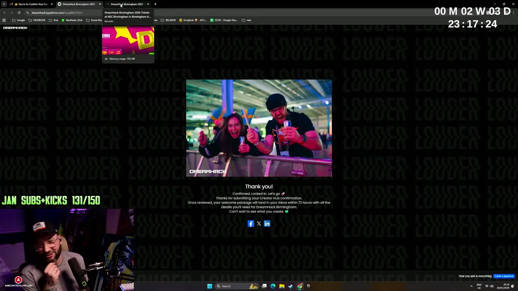The image size is (518, 291).
Task: Open clock and date panel
Action: click(503, 286)
